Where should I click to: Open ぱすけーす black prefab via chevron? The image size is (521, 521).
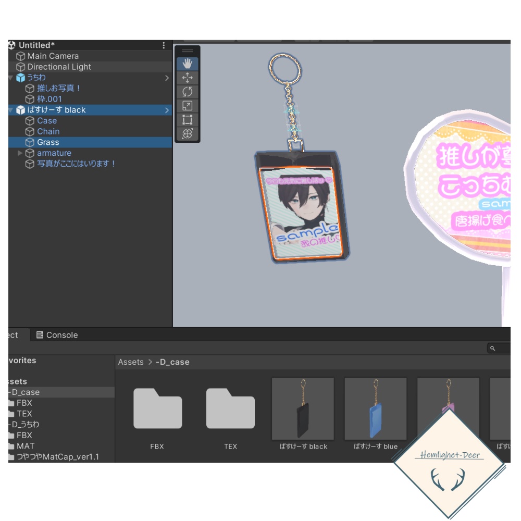[167, 110]
